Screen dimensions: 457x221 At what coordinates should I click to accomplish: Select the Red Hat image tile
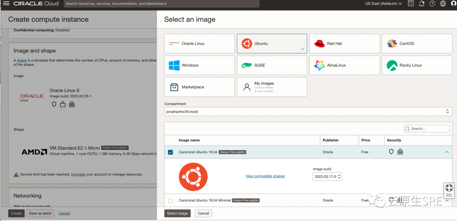344,43
